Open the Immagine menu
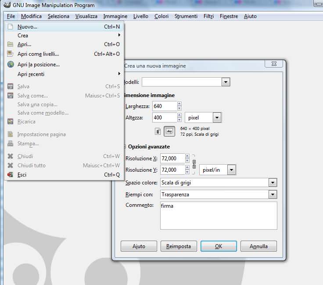323x285 pixels. click(115, 16)
